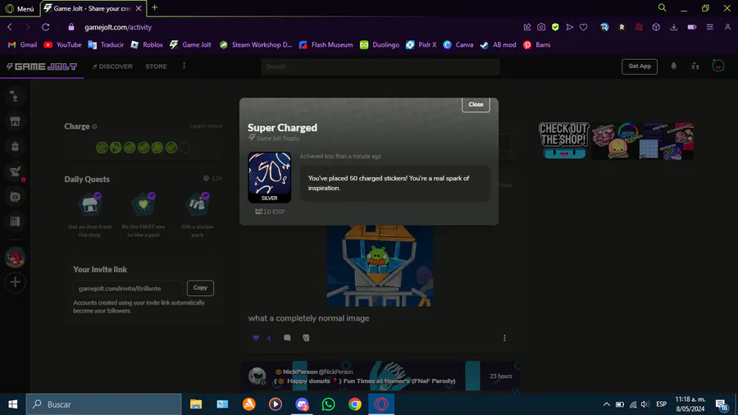The height and width of the screenshot is (415, 738).
Task: Copy the invite link
Action: [x=200, y=288]
